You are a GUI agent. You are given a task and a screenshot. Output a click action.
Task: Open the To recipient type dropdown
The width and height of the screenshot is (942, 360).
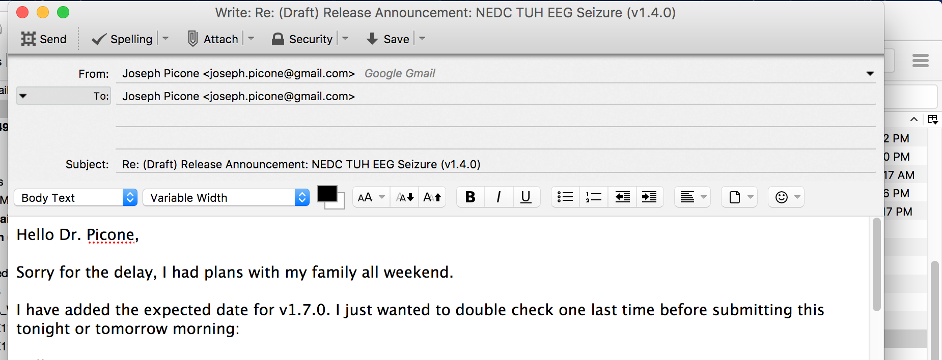point(23,96)
